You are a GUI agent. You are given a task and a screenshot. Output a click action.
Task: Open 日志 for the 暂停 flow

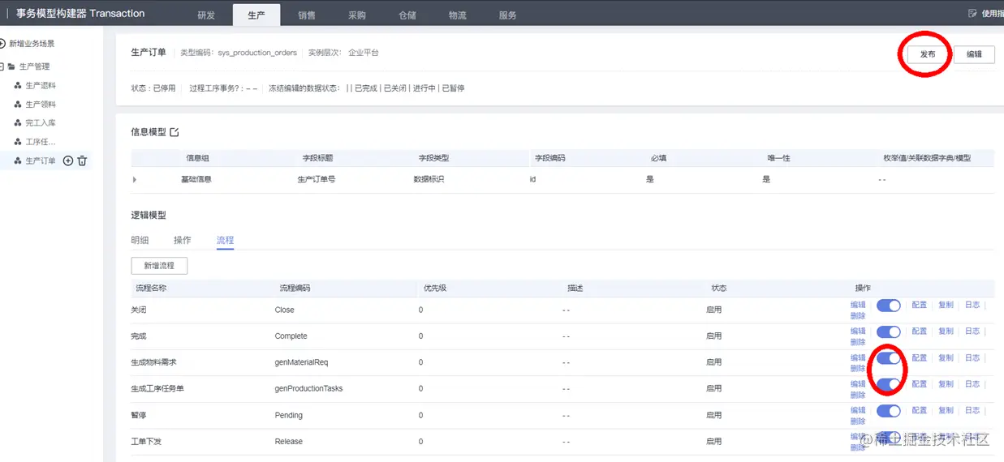point(972,410)
